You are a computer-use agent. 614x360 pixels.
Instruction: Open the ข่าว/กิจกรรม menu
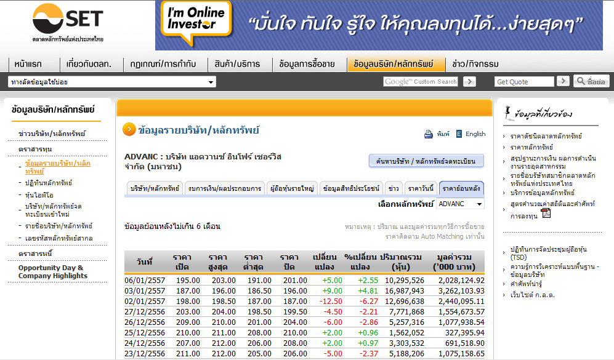coord(475,64)
